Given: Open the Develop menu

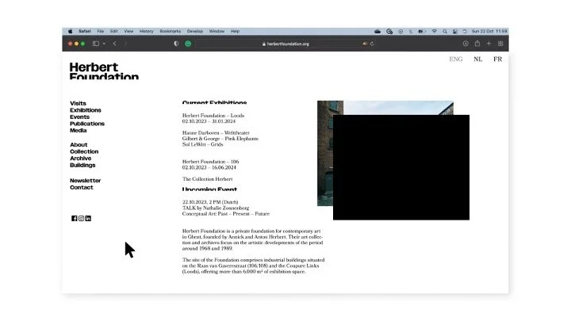Looking at the screenshot, I should (195, 31).
